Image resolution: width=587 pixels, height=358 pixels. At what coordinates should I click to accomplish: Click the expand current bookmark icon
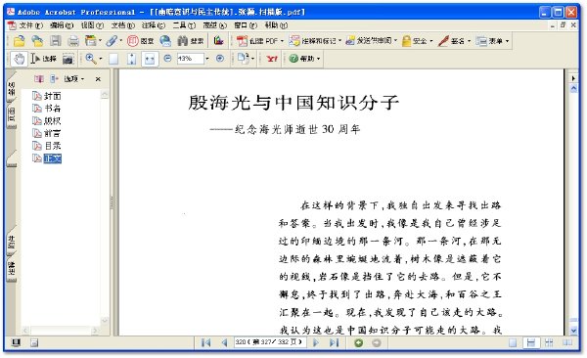(x=55, y=78)
